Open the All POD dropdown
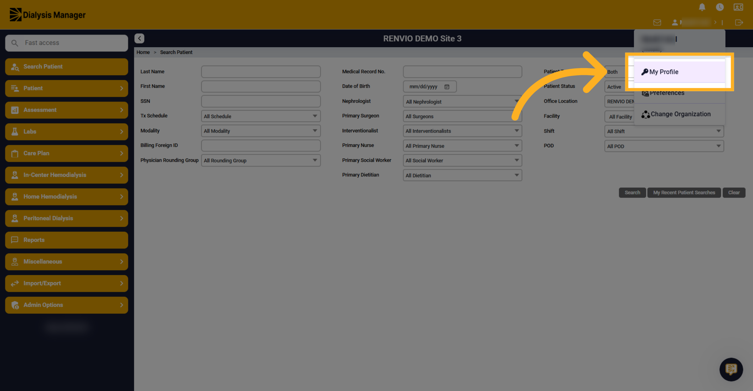The width and height of the screenshot is (753, 391). coord(664,146)
